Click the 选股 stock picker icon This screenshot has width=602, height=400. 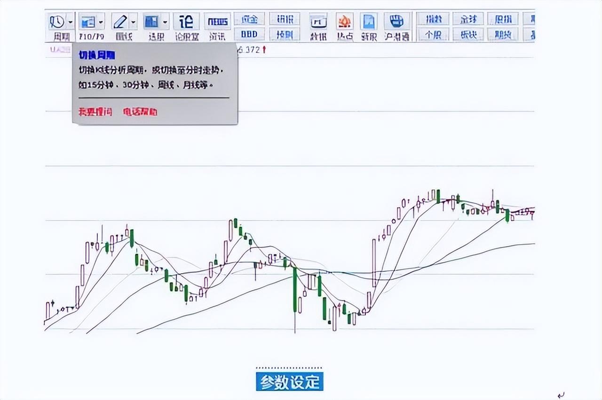click(151, 22)
